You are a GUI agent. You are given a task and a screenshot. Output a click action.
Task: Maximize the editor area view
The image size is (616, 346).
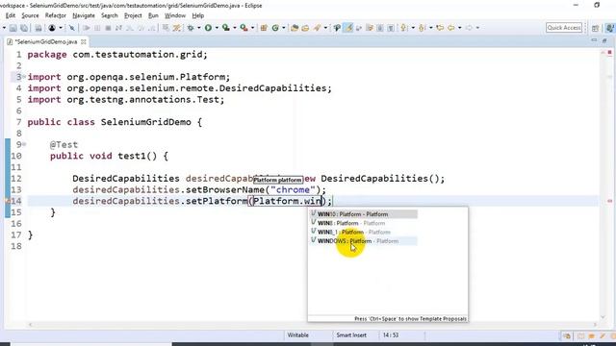pos(605,40)
